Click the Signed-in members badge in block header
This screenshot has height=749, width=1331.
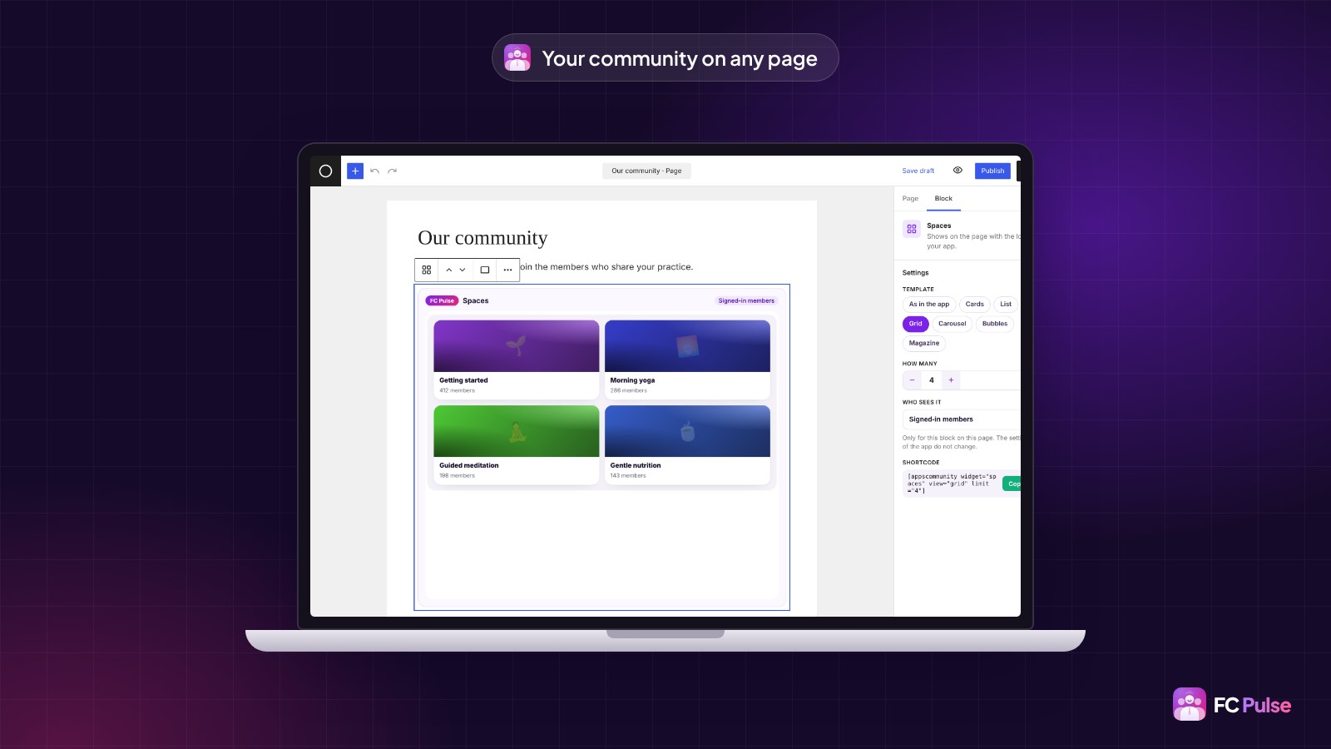746,300
